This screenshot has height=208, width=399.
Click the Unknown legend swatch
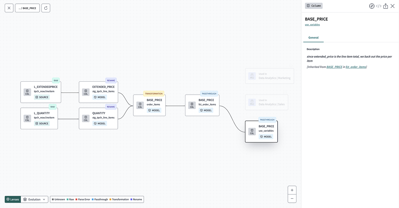click(53, 199)
